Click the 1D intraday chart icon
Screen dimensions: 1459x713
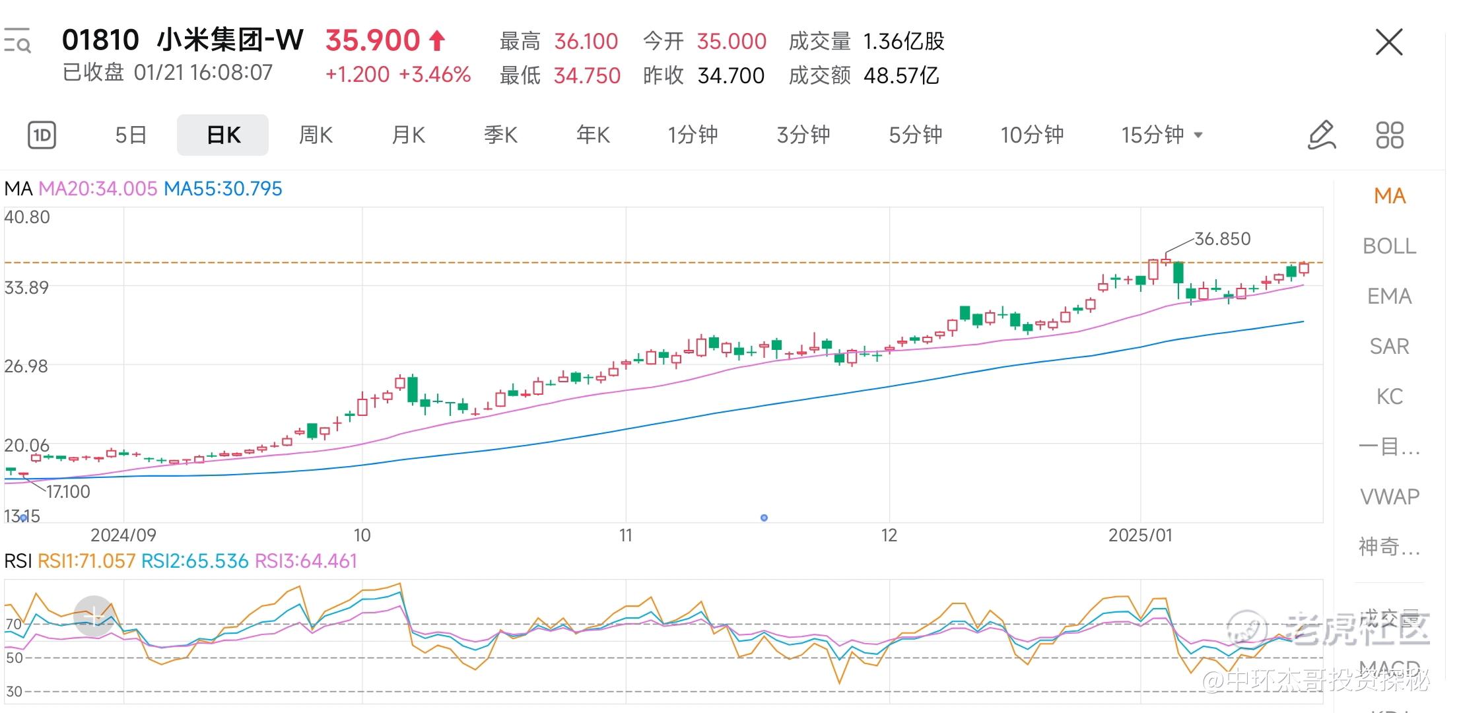coord(42,135)
